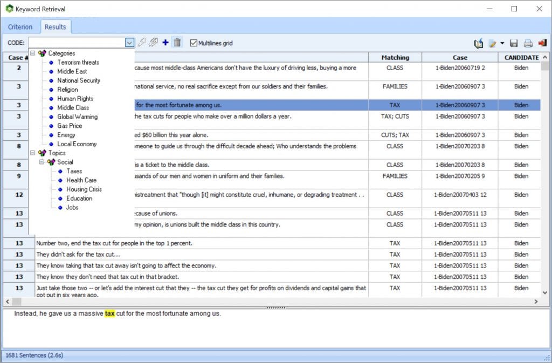Image resolution: width=552 pixels, height=363 pixels.
Task: Open the CODE dropdown list
Action: tap(129, 42)
